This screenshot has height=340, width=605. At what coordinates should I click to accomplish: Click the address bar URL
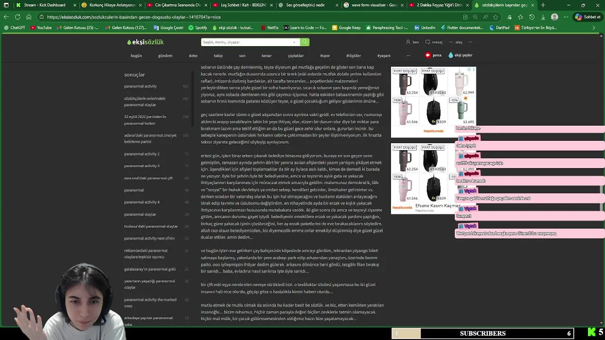click(134, 17)
